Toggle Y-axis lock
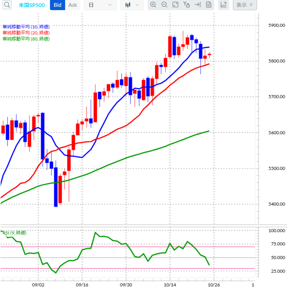The width and height of the screenshot is (288, 287). pyautogui.click(x=187, y=4)
